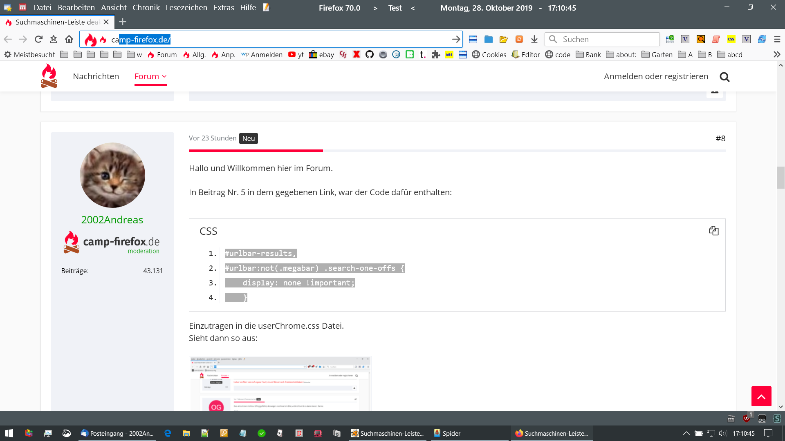Open a new tab with plus button
The width and height of the screenshot is (785, 441).
123,22
